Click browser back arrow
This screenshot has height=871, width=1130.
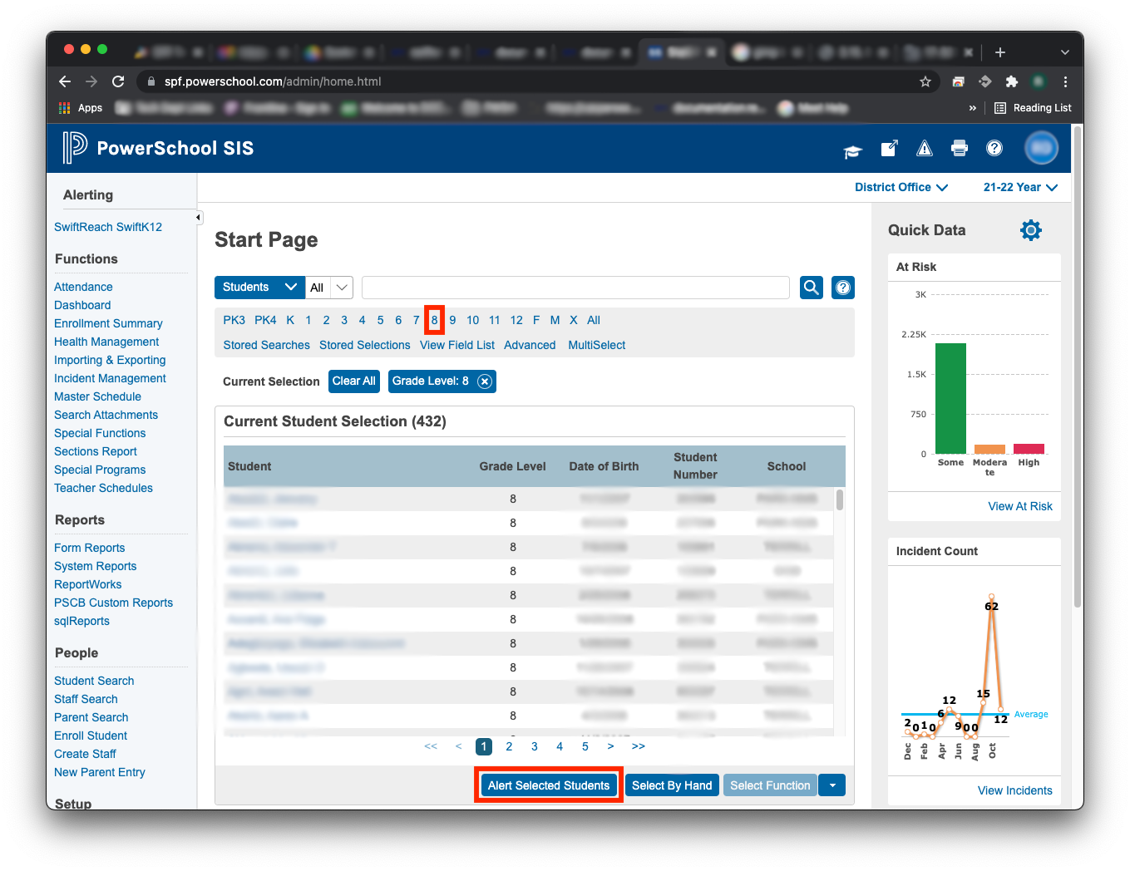[65, 81]
